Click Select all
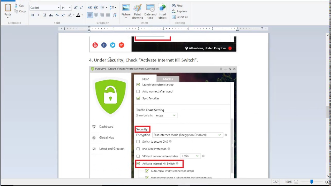 point(180,17)
